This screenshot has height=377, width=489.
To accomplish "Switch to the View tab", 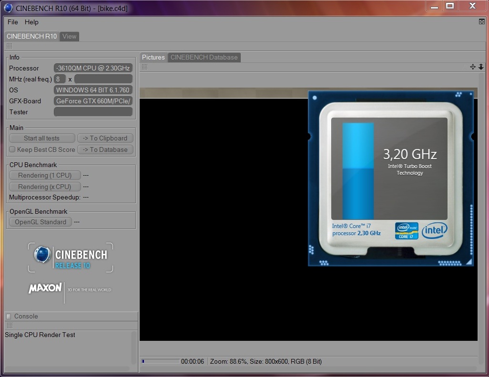I will pos(69,36).
